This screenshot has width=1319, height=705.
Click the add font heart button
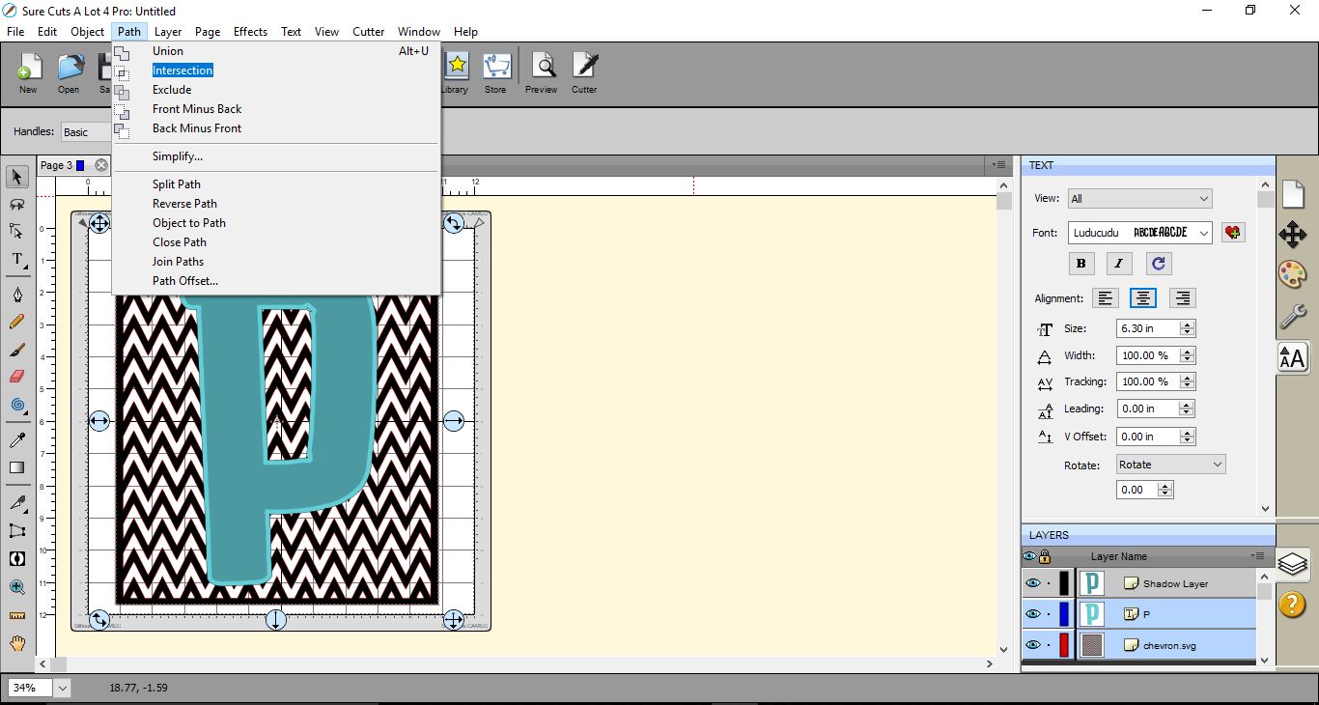point(1233,233)
